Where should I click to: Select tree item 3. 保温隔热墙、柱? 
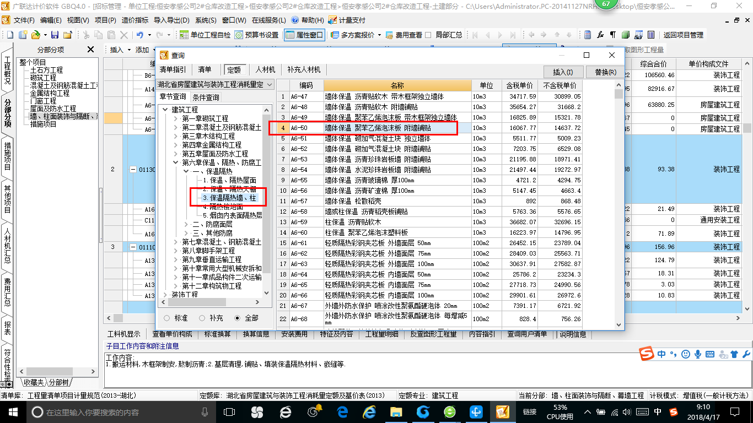pos(229,197)
